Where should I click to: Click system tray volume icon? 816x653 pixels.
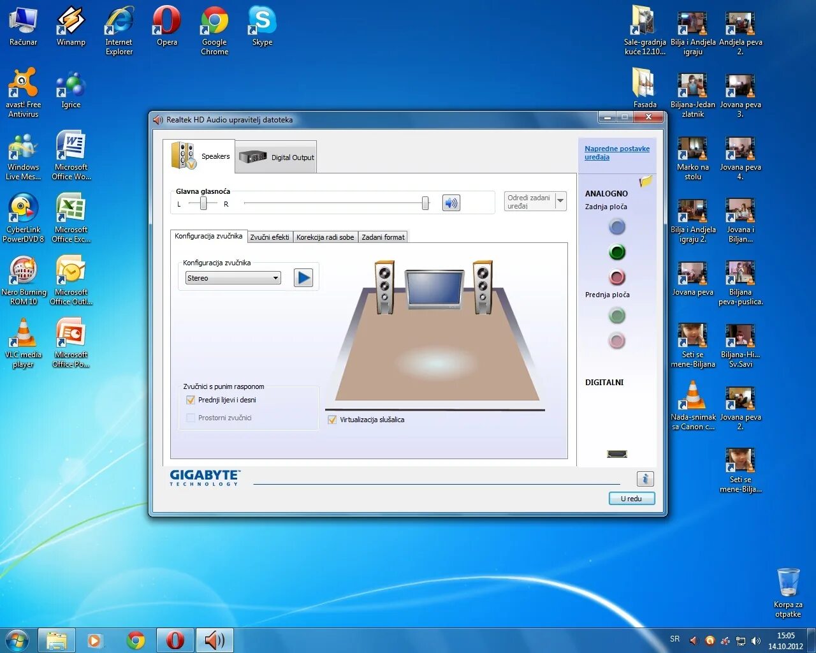pyautogui.click(x=756, y=641)
